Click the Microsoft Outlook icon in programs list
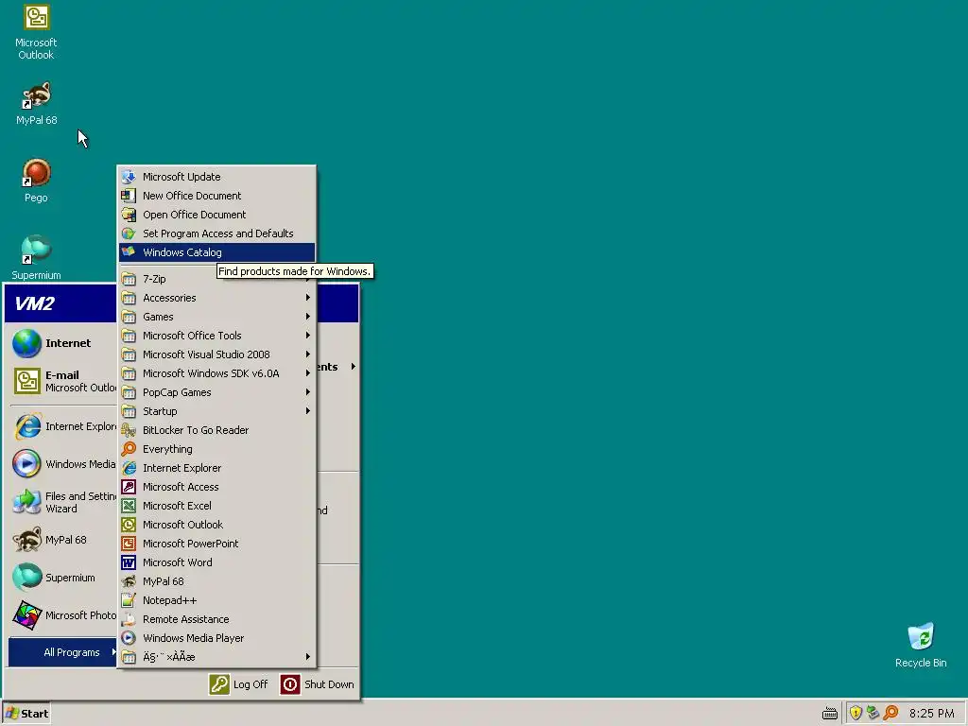Image resolution: width=968 pixels, height=726 pixels. pyautogui.click(x=129, y=525)
